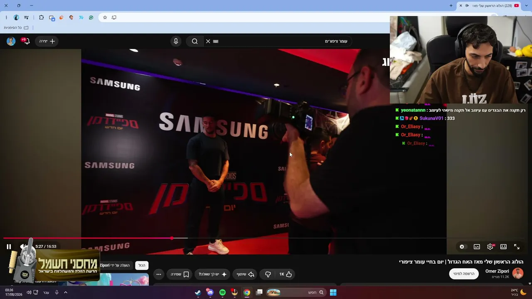Open the Ask a question (יש לך שאלה?) button

[212, 274]
